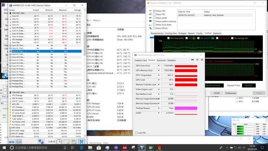Open GPU Load sensor dropdown
Viewport: 268px width, 151px height.
[x=159, y=80]
